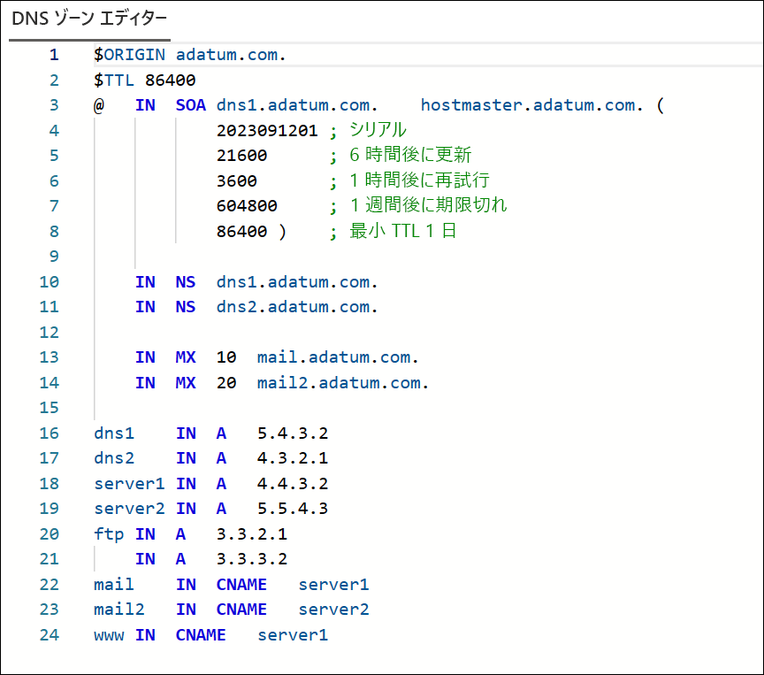
Task: Click serial number 2023091201
Action: [x=266, y=131]
